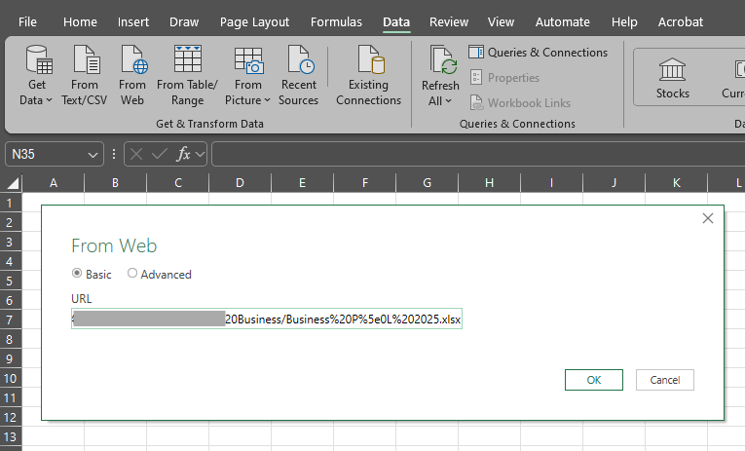Click the Select All corner triangle
The width and height of the screenshot is (745, 451).
[x=13, y=183]
